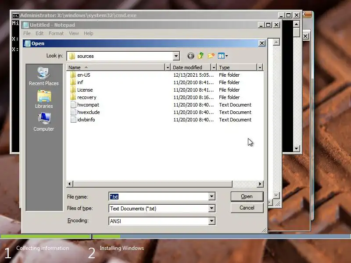Open Name column filter dropdown
This screenshot has height=263, width=351.
click(x=168, y=68)
